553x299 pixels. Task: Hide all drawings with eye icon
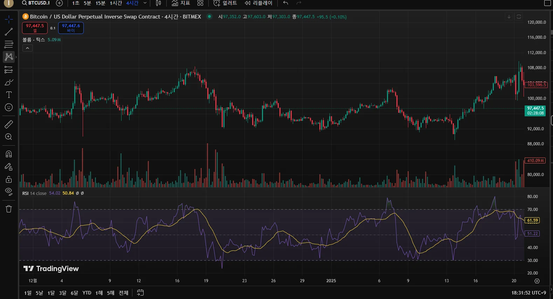9,191
